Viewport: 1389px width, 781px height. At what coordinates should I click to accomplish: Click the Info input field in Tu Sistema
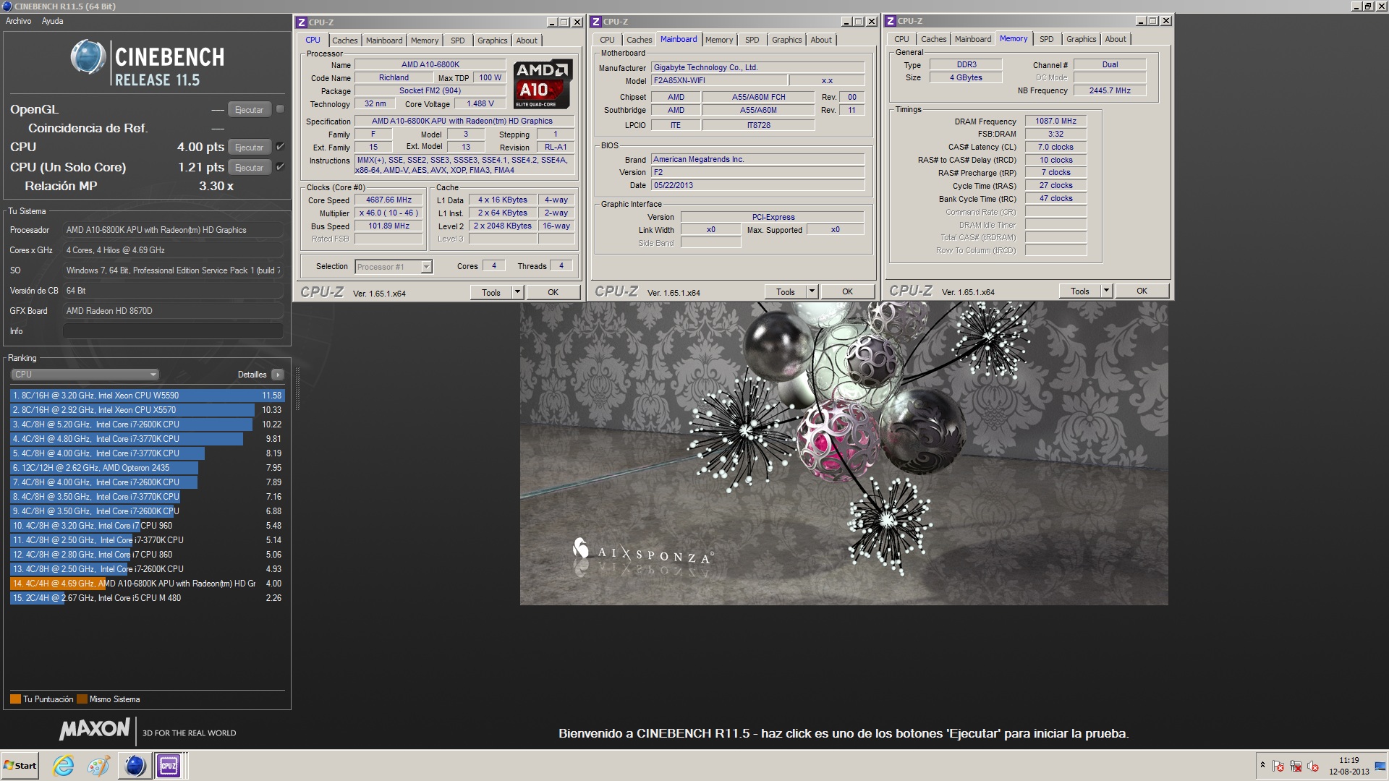click(173, 331)
